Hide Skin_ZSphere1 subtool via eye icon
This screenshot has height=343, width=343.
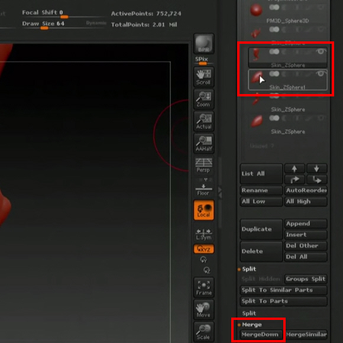coord(321,74)
